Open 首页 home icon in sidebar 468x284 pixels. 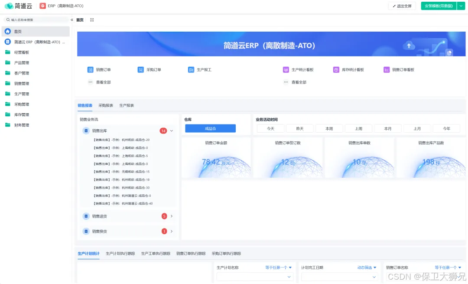[8, 31]
